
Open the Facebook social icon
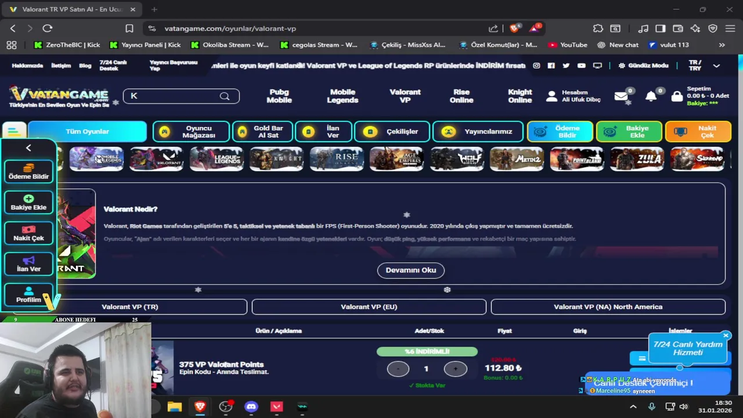tap(551, 66)
